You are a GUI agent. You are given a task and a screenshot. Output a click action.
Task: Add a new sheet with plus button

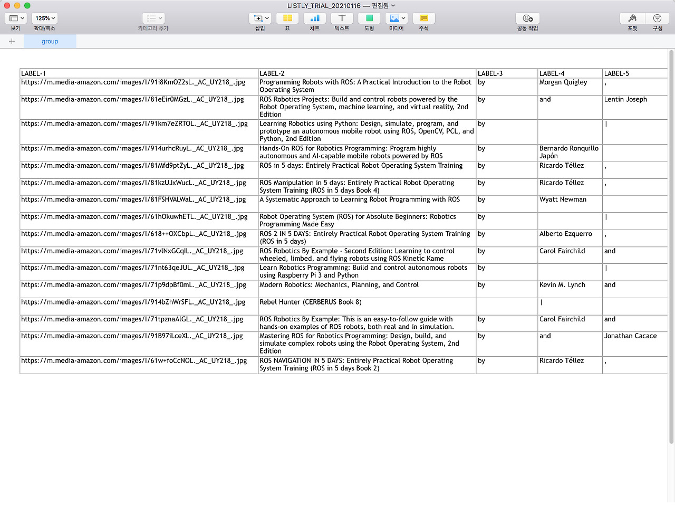12,41
